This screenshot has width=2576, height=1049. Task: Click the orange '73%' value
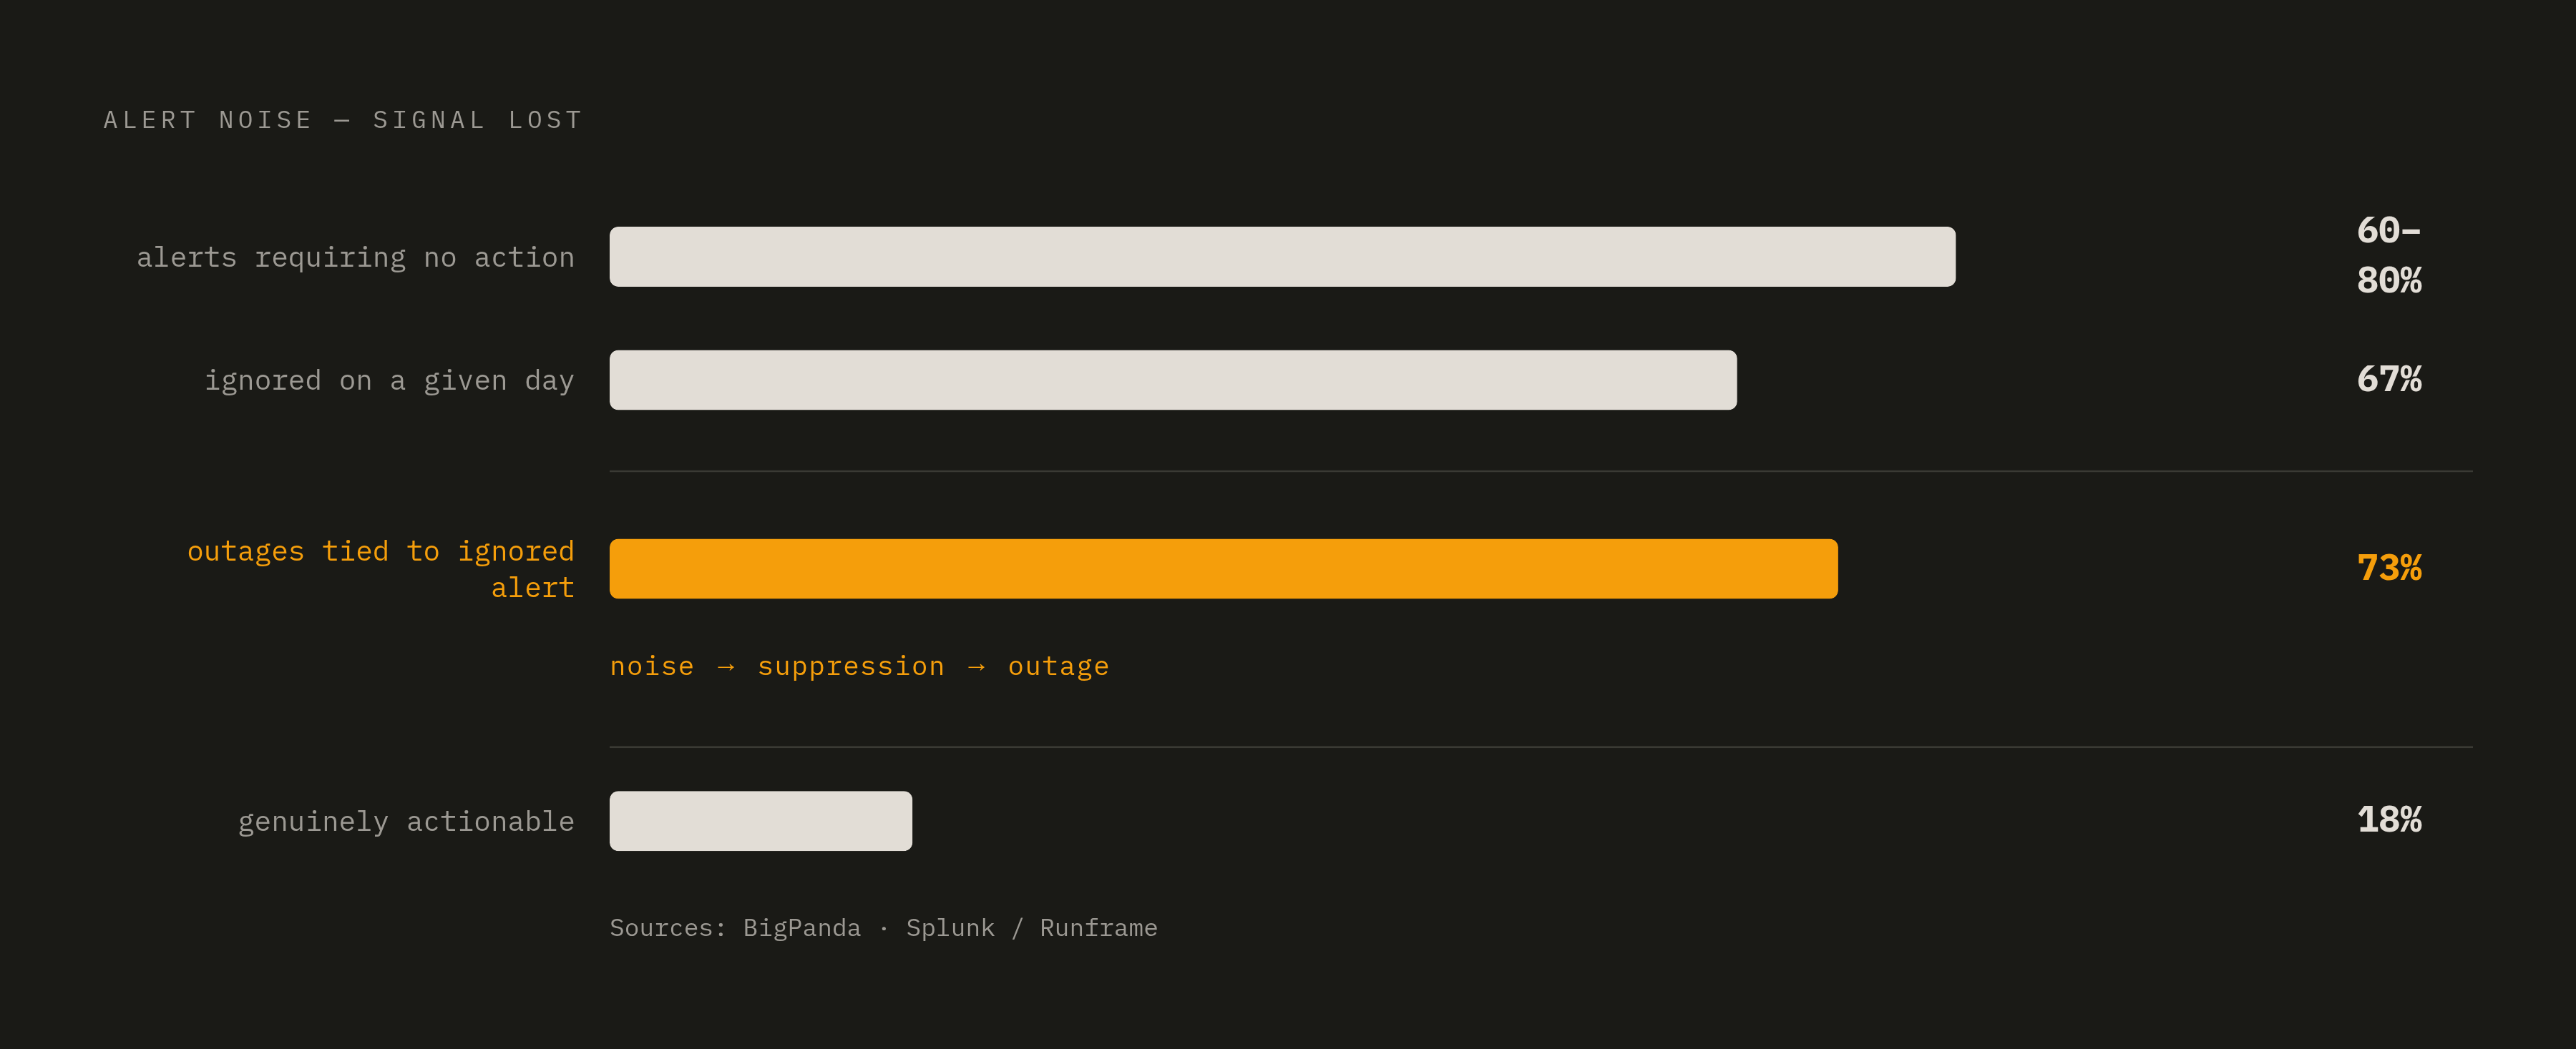click(x=2389, y=568)
